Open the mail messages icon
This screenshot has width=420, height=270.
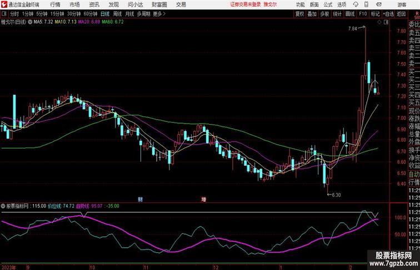(x=379, y=4)
